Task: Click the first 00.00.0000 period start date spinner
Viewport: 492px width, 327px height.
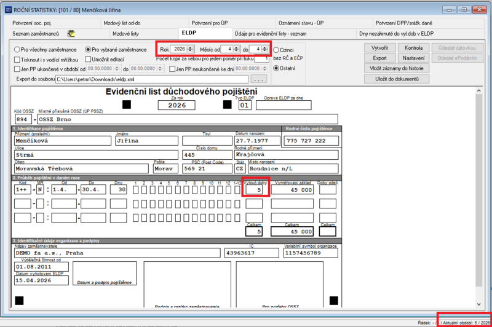Action: point(117,68)
